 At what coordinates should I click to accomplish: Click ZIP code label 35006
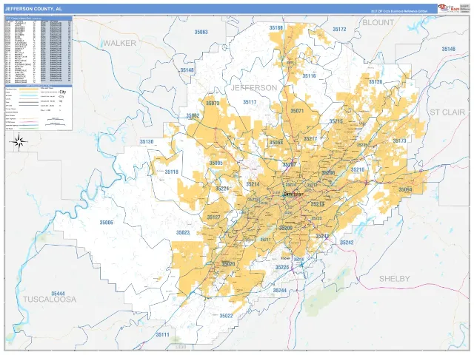coord(107,223)
